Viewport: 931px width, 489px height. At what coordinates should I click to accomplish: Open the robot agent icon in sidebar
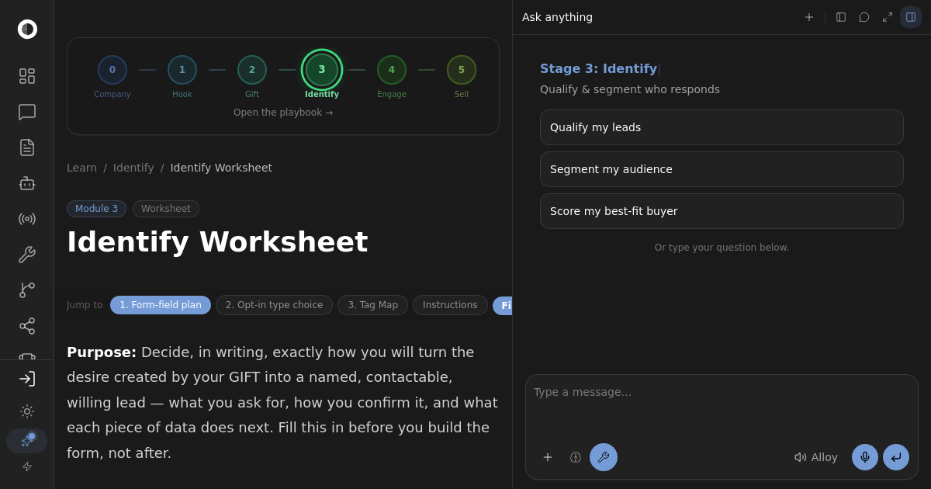point(26,183)
